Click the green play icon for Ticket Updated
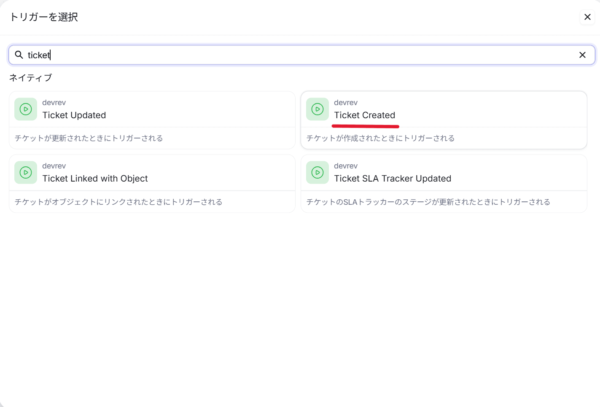Viewport: 600px width, 407px height. [x=25, y=109]
